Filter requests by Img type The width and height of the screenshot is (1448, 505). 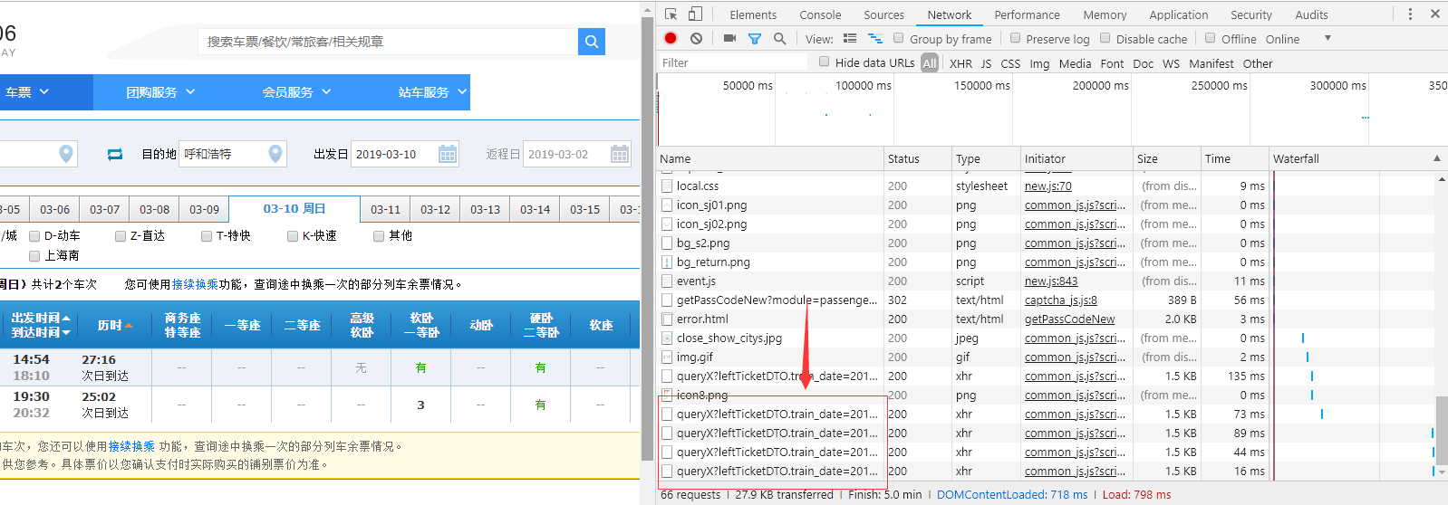click(x=1039, y=63)
